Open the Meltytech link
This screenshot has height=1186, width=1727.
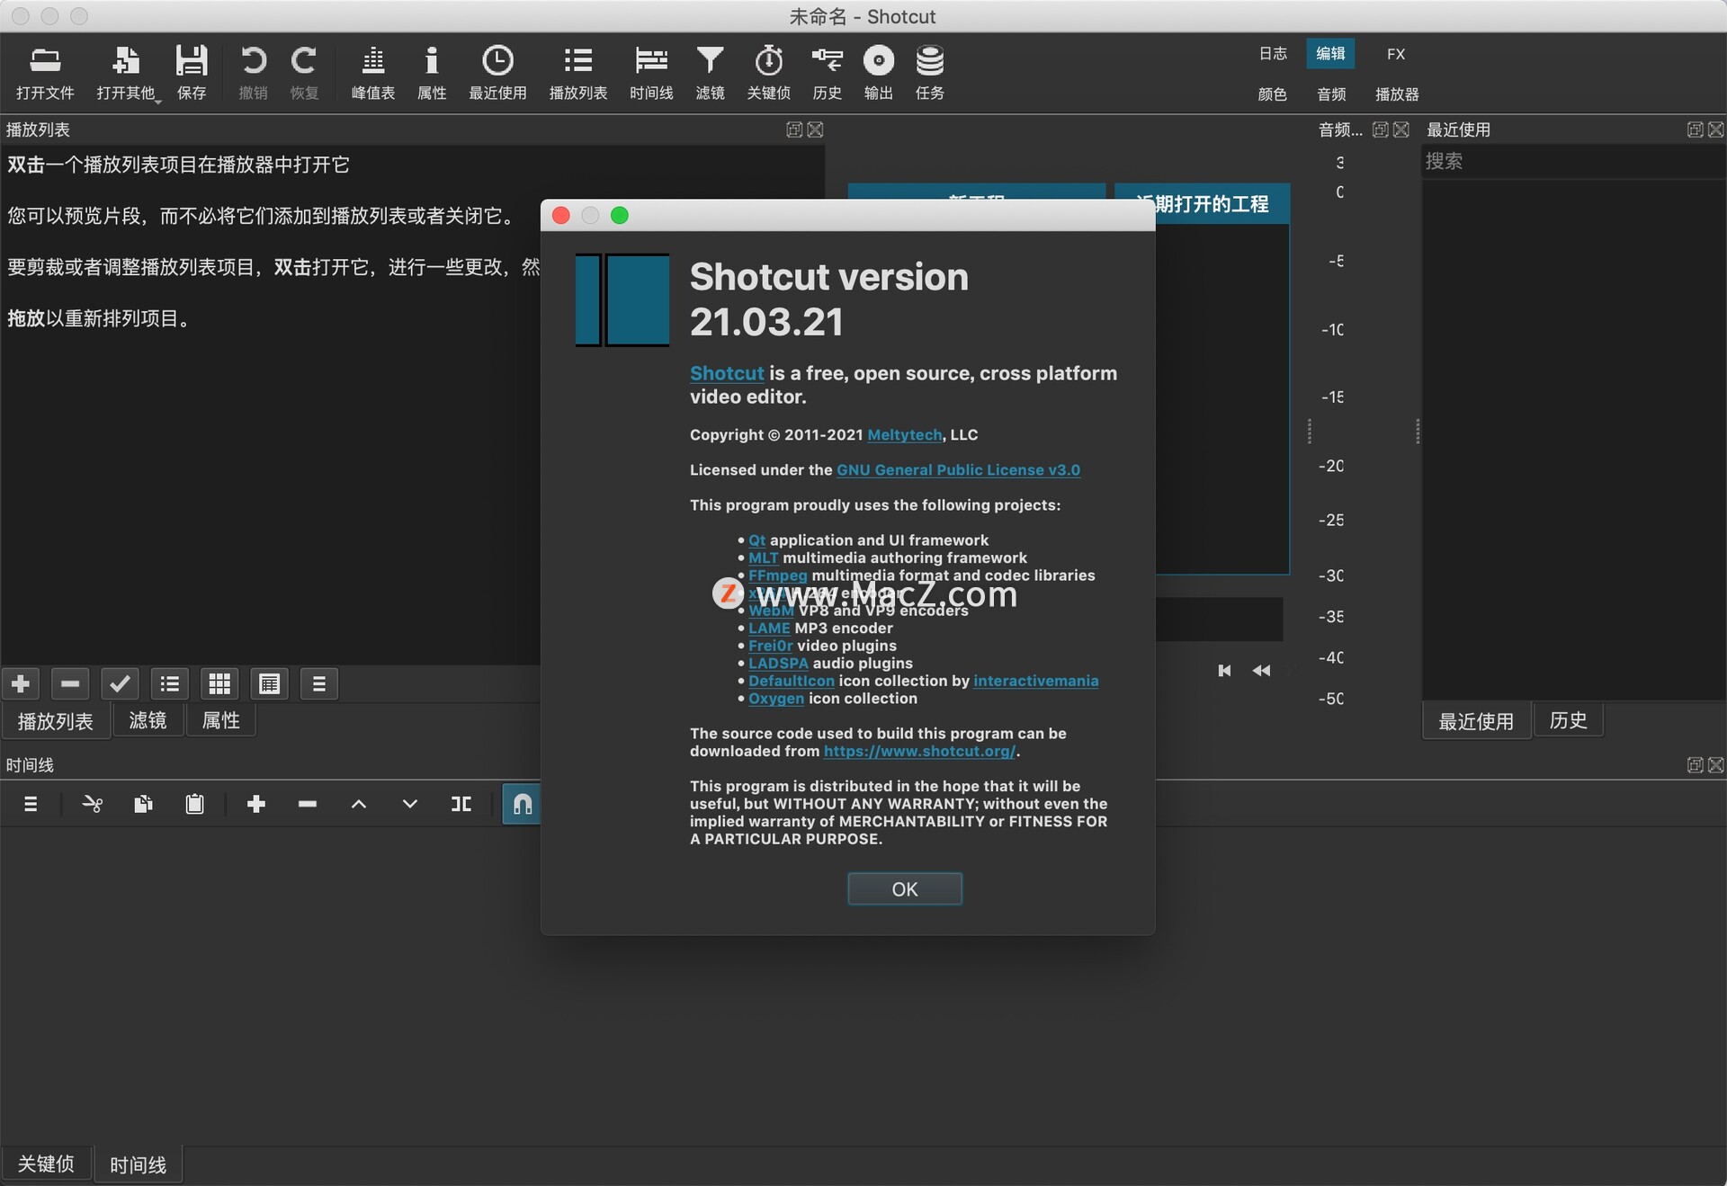(x=904, y=434)
